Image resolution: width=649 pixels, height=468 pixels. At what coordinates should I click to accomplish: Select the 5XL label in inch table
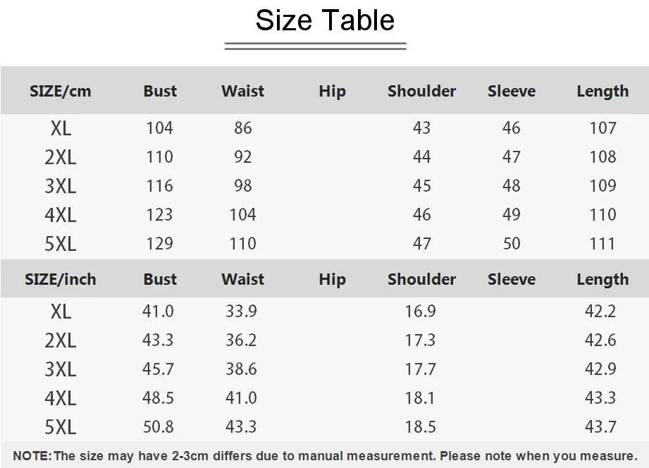tap(61, 427)
